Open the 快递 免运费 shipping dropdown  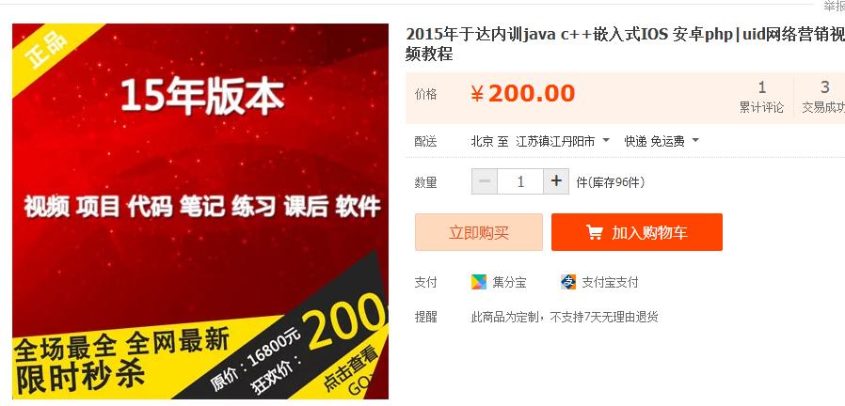coord(662,141)
